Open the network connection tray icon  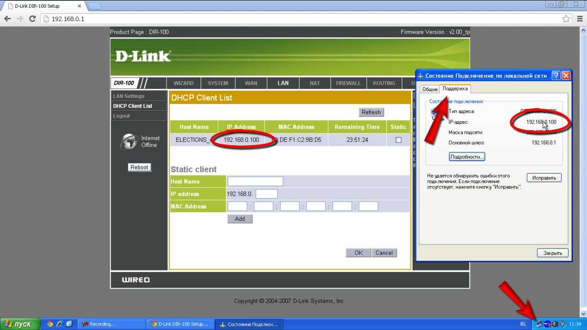538,324
